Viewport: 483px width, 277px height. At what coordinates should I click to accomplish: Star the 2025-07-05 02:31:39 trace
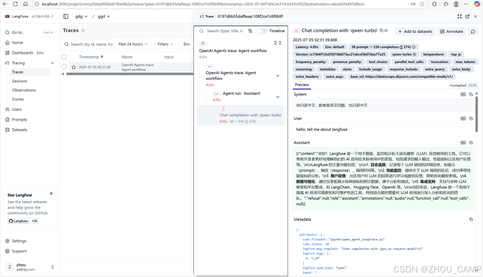click(74, 67)
